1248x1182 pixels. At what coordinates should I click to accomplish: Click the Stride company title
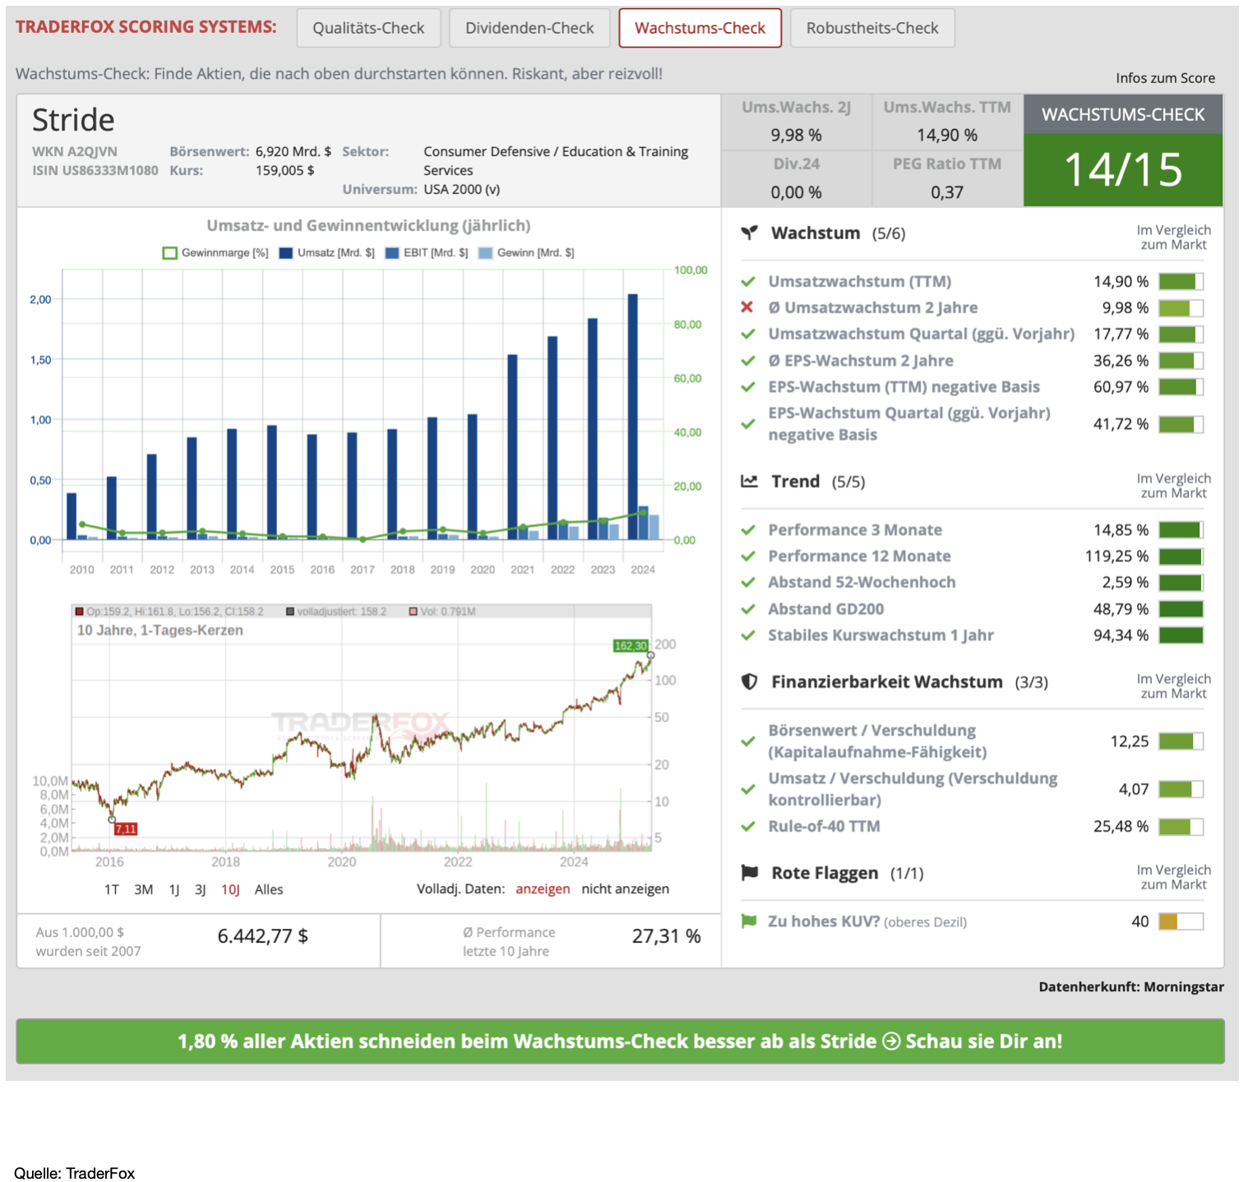coord(73,120)
